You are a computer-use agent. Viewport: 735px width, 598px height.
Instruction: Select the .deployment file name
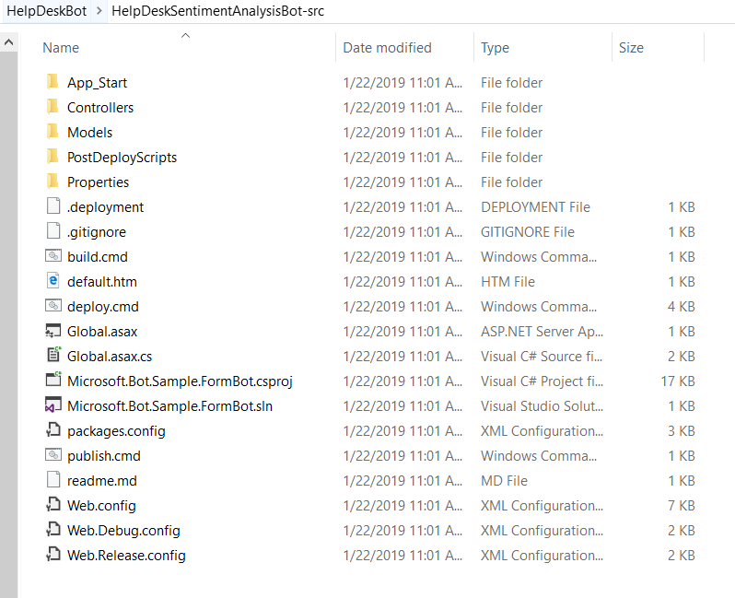(x=106, y=206)
